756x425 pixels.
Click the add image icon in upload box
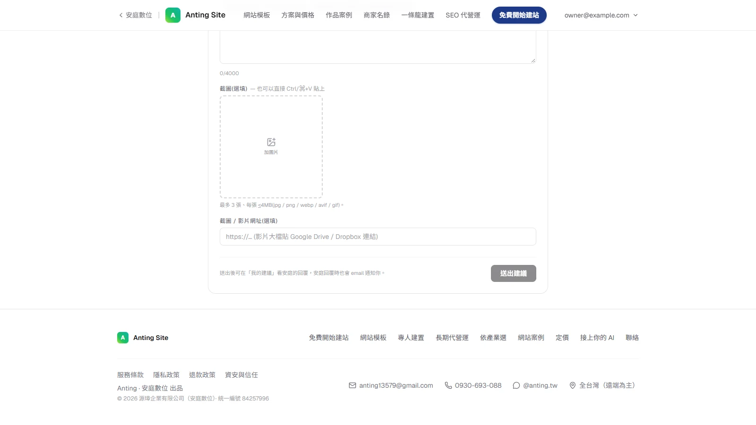coord(271,142)
